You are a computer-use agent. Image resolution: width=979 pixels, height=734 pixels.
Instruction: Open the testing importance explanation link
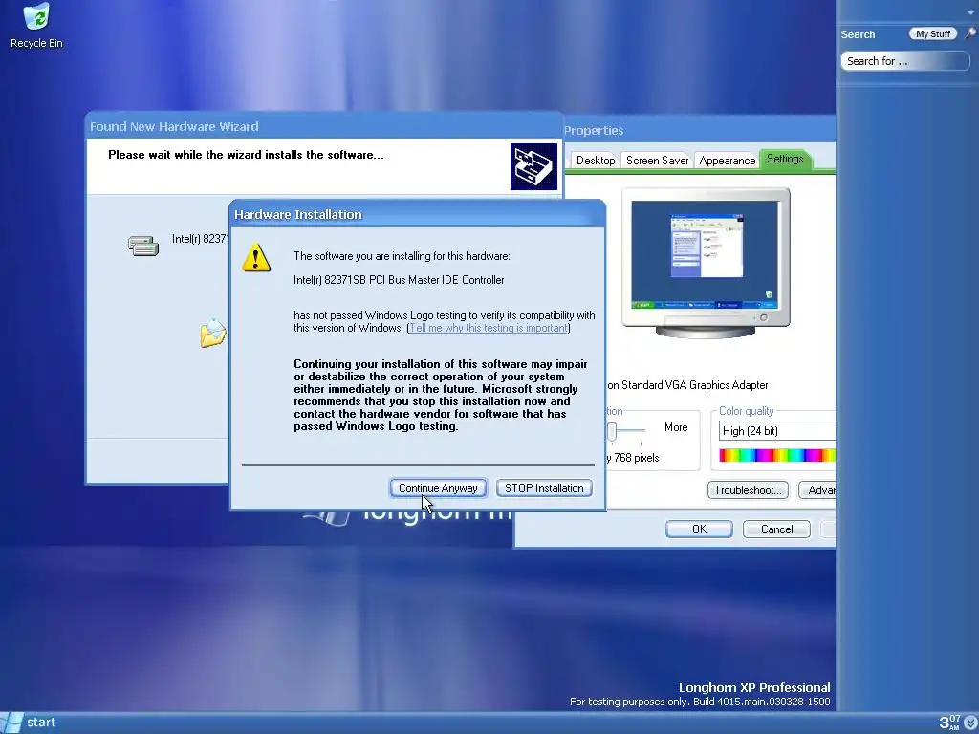(489, 328)
